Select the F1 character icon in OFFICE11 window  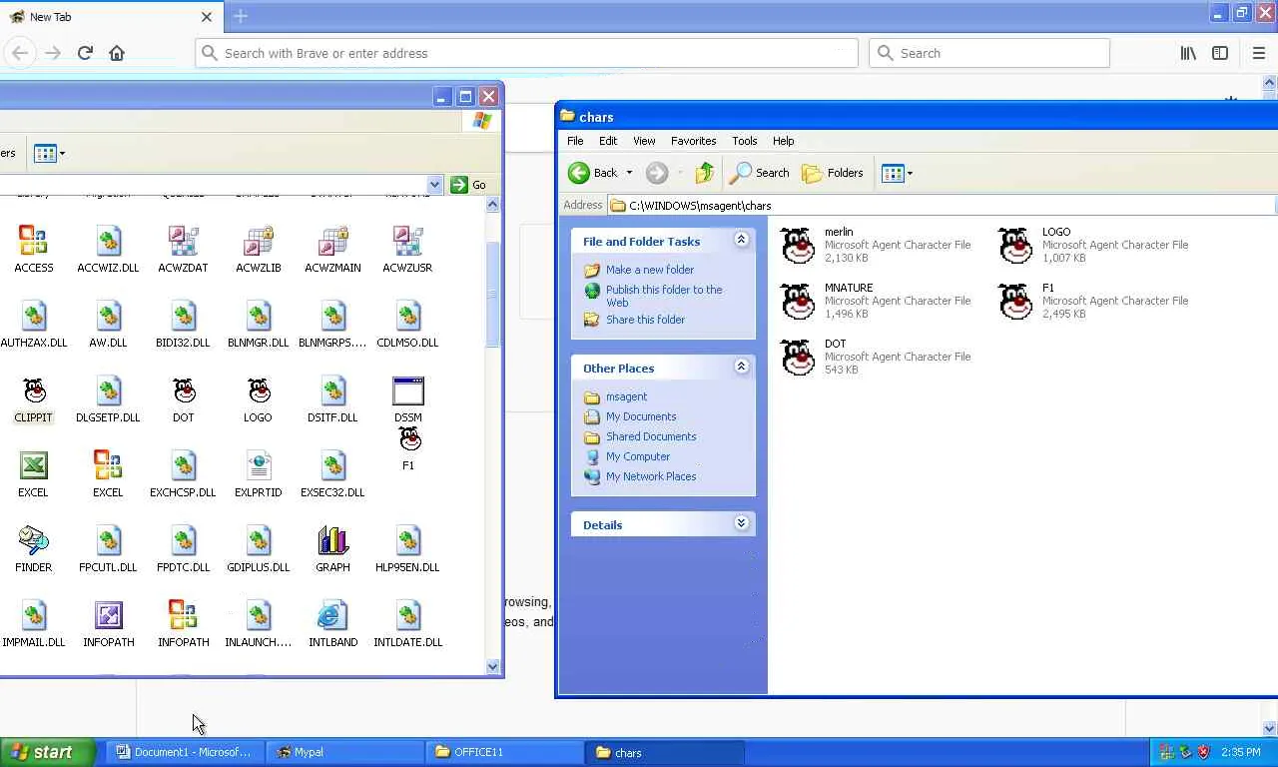409,439
